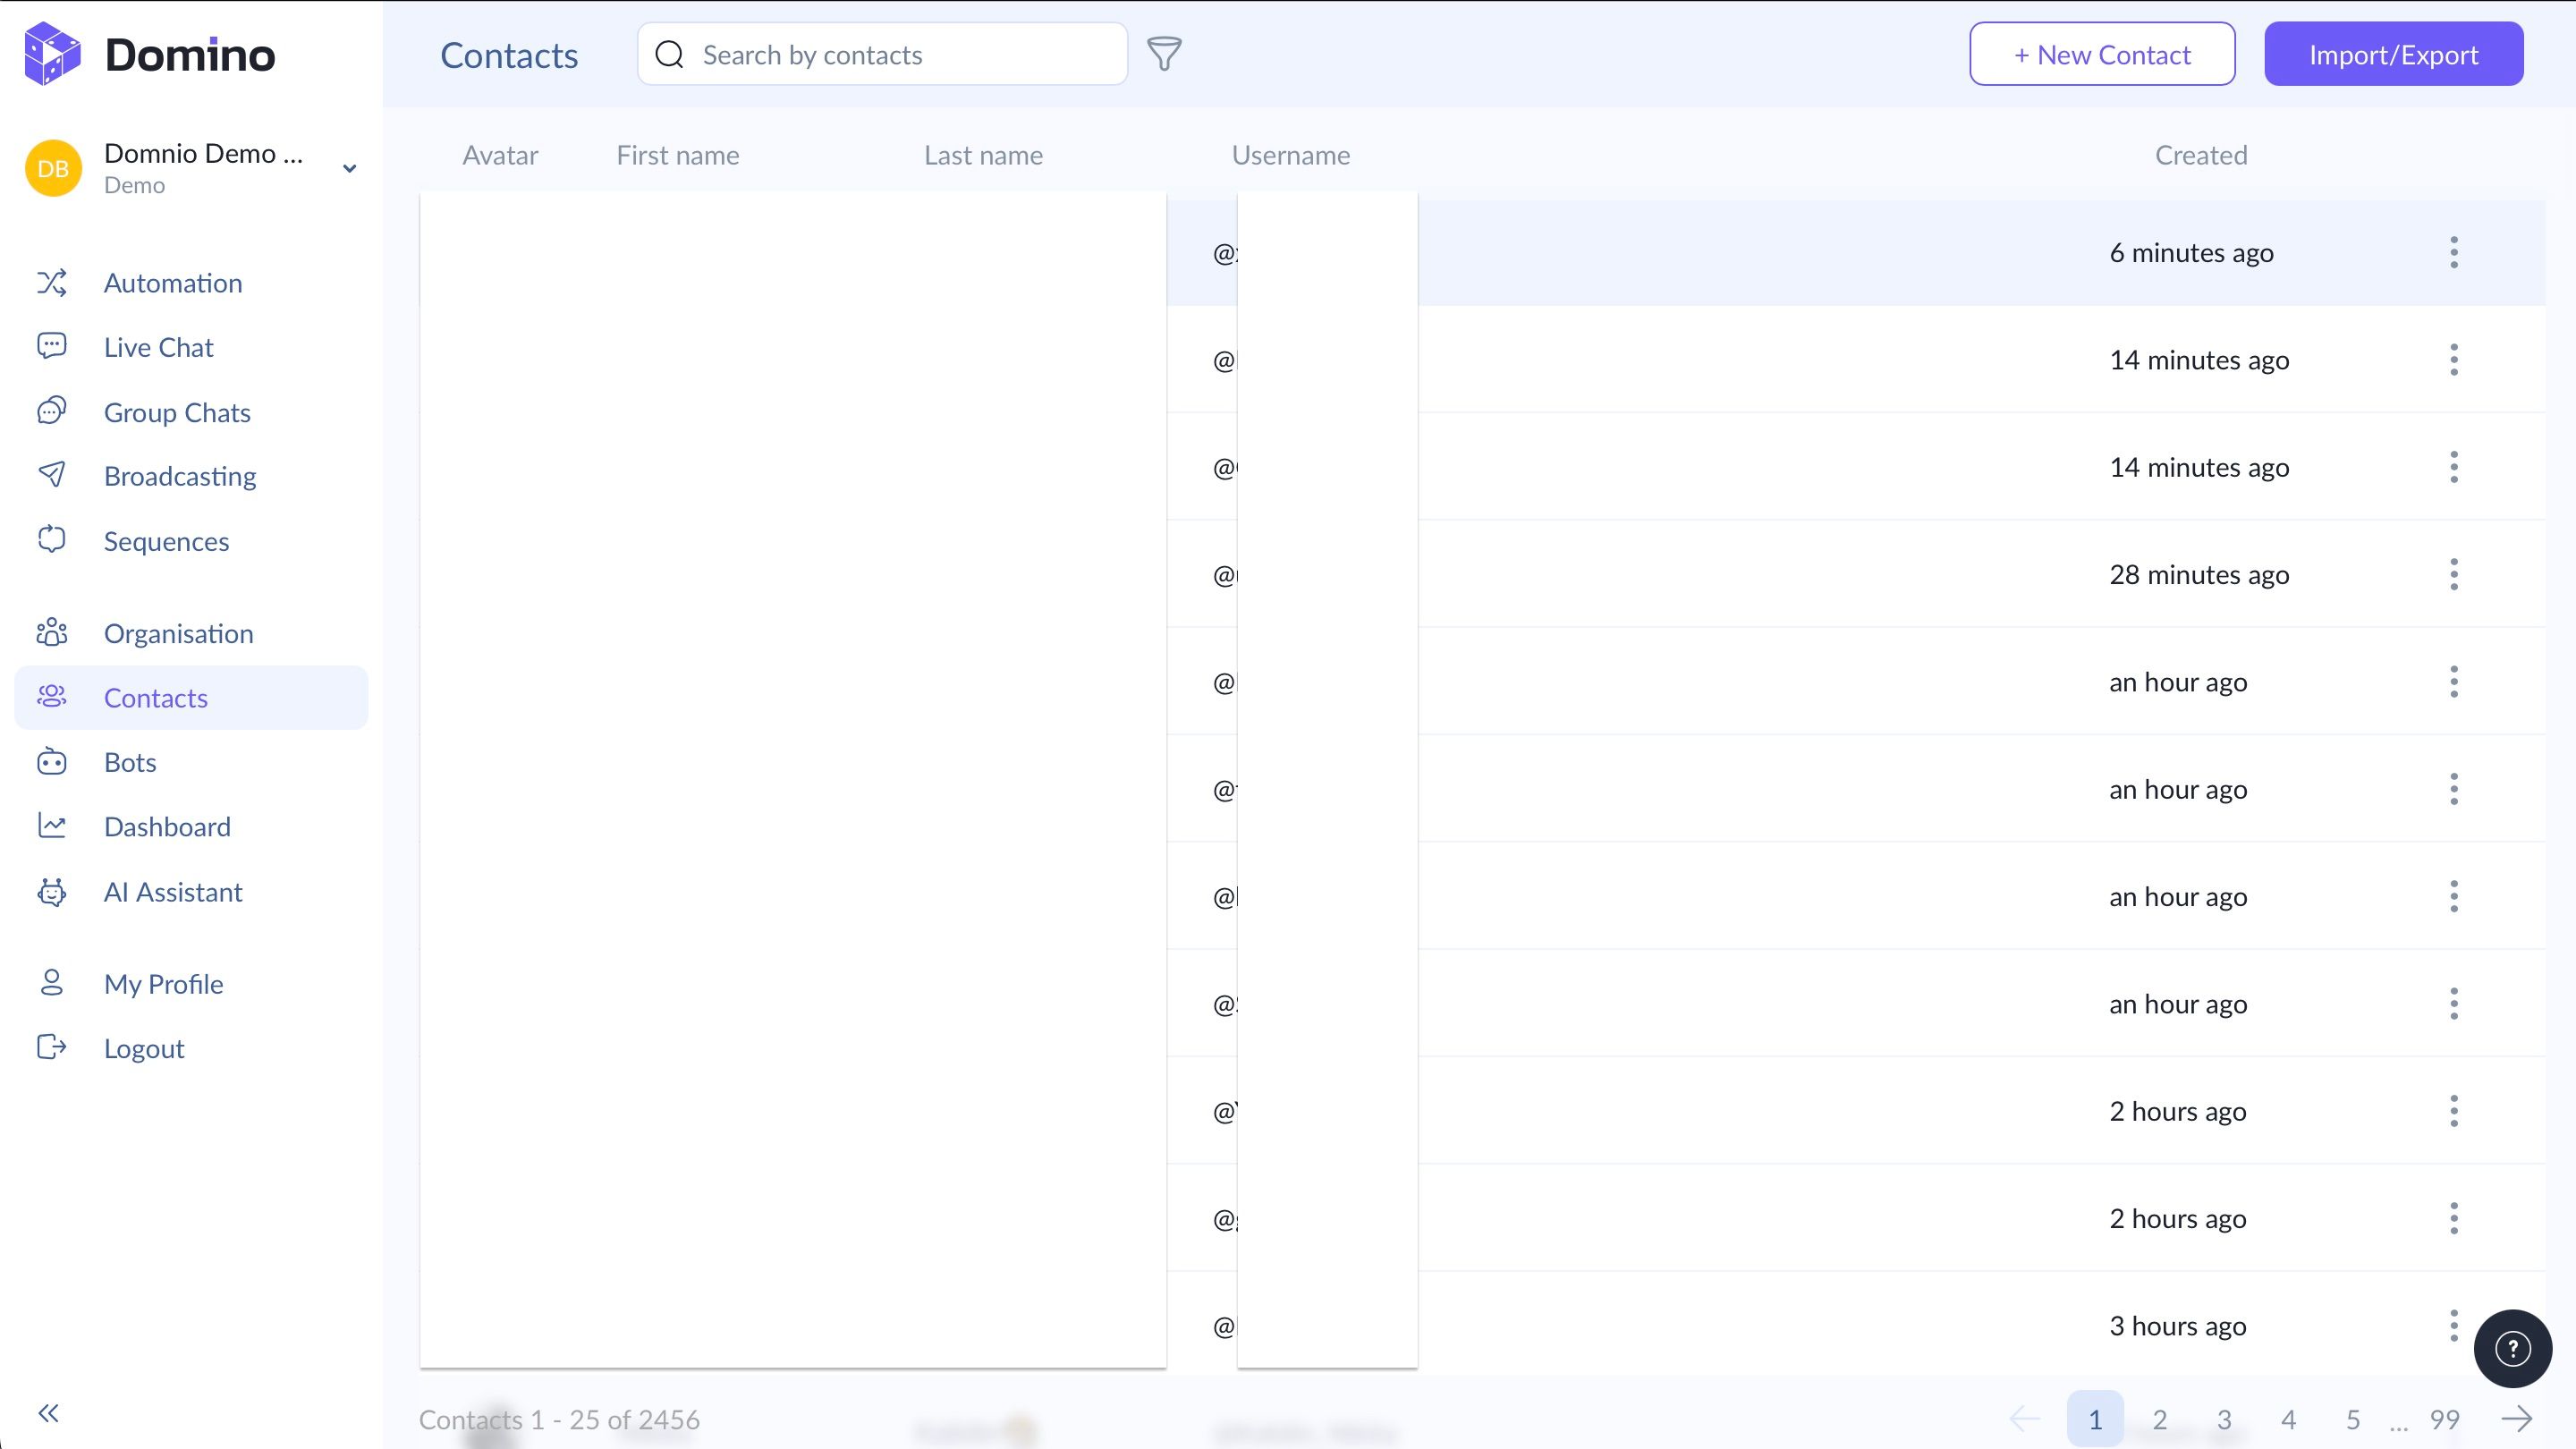Open the contacts filter funnel icon
This screenshot has width=2576, height=1449.
(1164, 54)
